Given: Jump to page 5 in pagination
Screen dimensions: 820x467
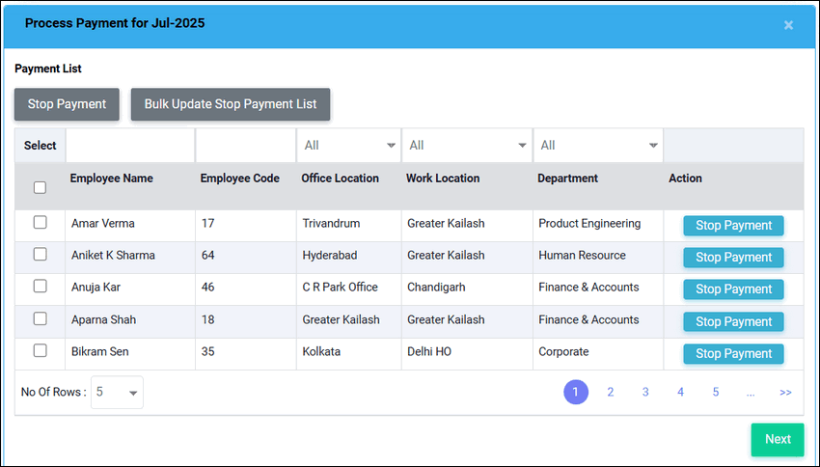Looking at the screenshot, I should (716, 392).
